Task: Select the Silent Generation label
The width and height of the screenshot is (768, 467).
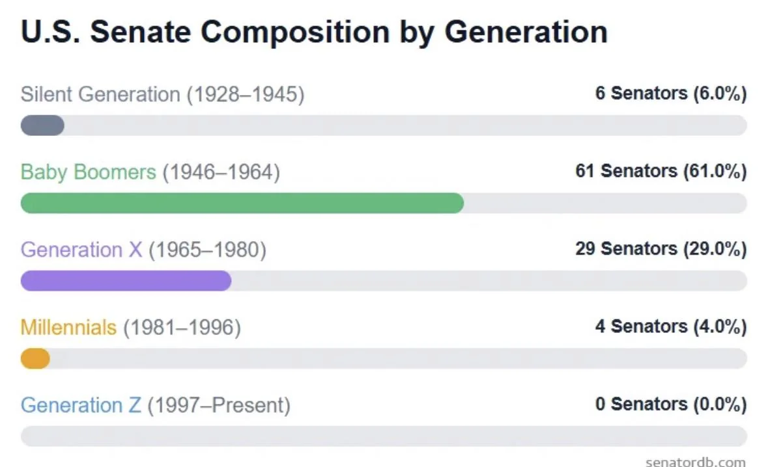Action: tap(100, 94)
